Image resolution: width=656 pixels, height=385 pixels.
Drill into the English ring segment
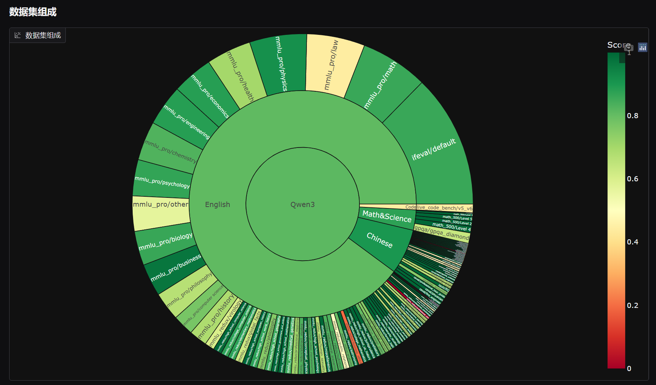pyautogui.click(x=218, y=204)
